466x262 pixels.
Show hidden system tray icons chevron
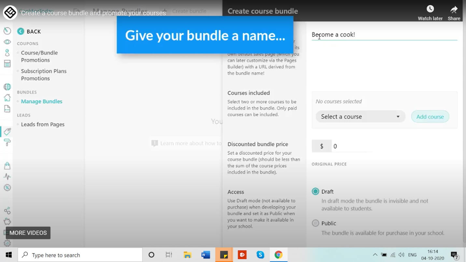point(375,255)
